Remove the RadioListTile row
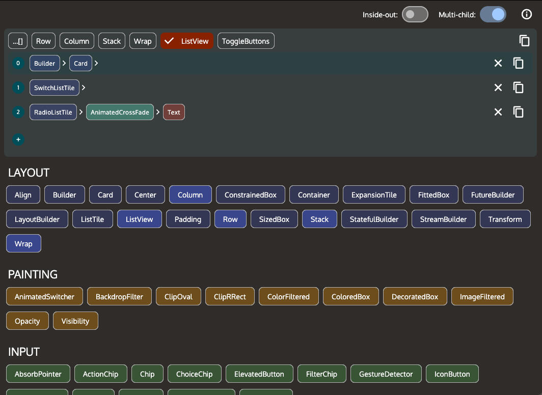The image size is (542, 395). pyautogui.click(x=498, y=112)
